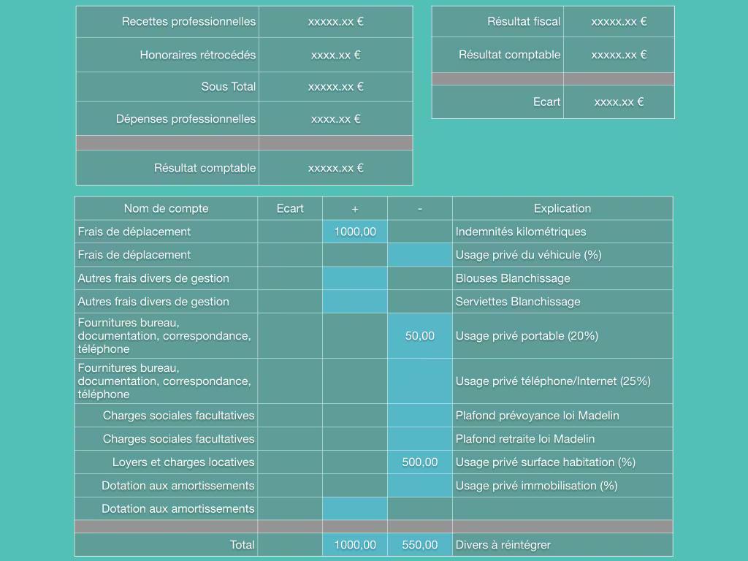This screenshot has height=561, width=748.
Task: Click the Ecart column header
Action: coord(290,208)
